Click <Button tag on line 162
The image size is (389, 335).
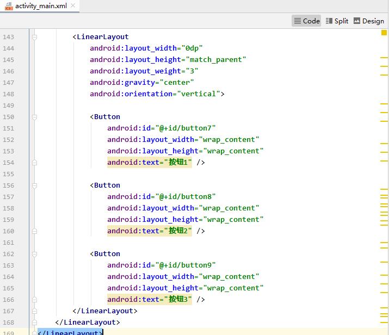coord(105,253)
